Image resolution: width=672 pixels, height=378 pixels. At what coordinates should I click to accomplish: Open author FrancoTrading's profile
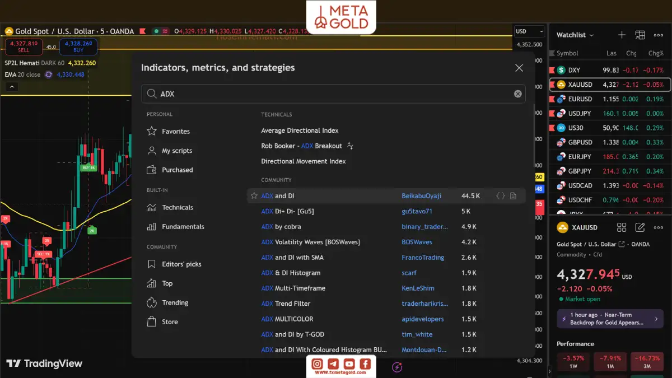pos(423,258)
